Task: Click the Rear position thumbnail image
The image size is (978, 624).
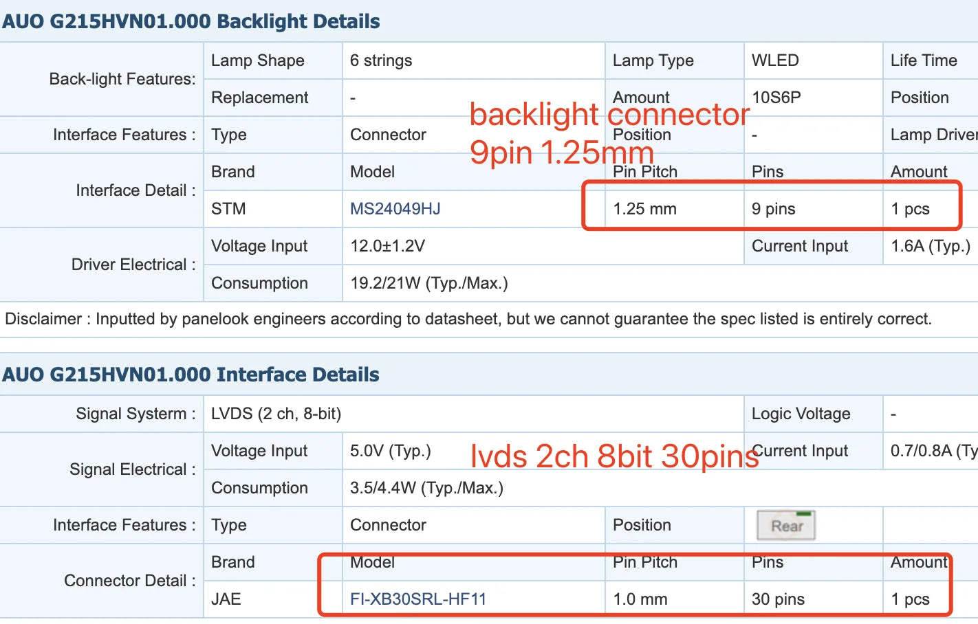Action: tap(786, 526)
